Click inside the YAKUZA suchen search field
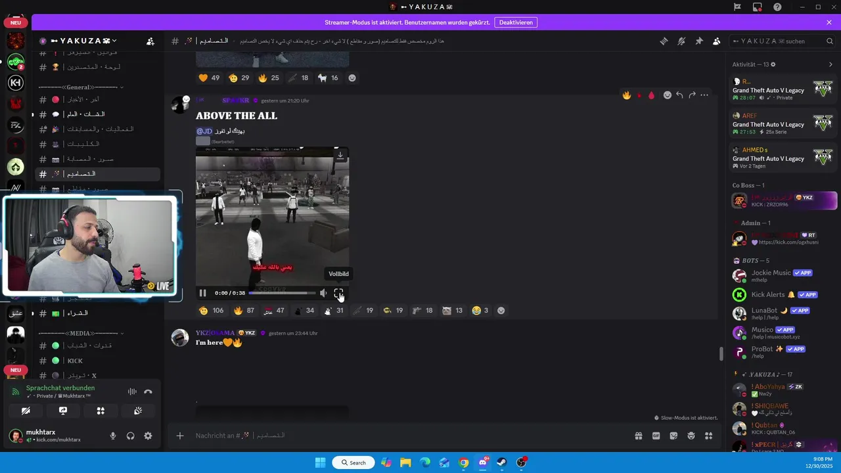The height and width of the screenshot is (473, 841). [781, 41]
